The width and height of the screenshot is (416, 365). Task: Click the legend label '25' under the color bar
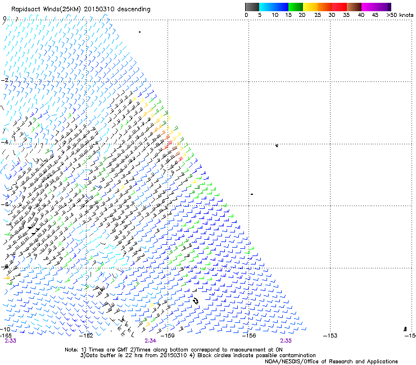(x=318, y=15)
